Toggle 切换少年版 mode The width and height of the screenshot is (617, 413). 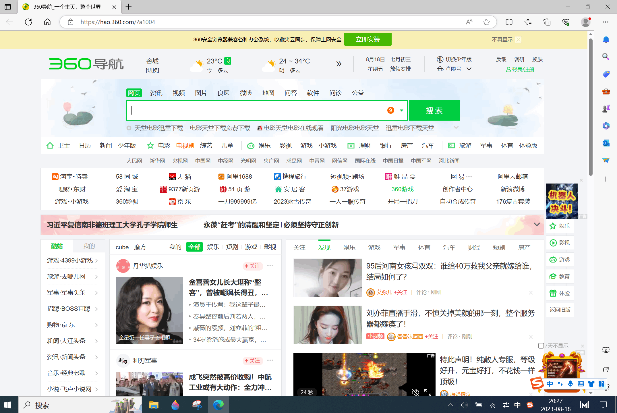coord(455,59)
